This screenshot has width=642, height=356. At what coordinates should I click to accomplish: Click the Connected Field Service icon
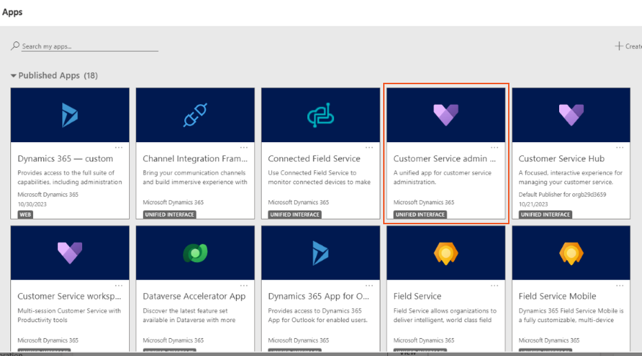[320, 115]
